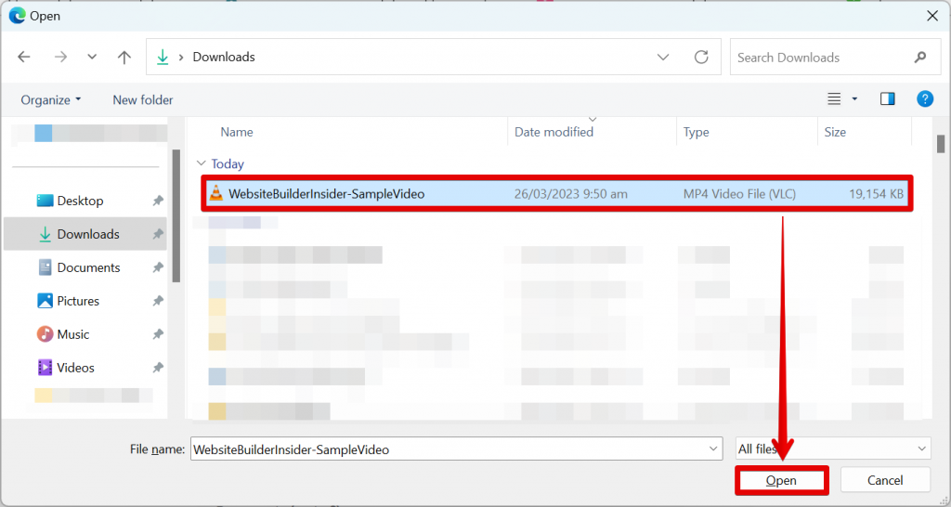Click the VLC cone file icon

point(215,193)
